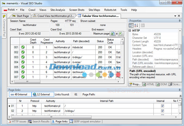The image size is (184, 126).
Task: Switch to the HTML panel tab
Action: [x=148, y=84]
